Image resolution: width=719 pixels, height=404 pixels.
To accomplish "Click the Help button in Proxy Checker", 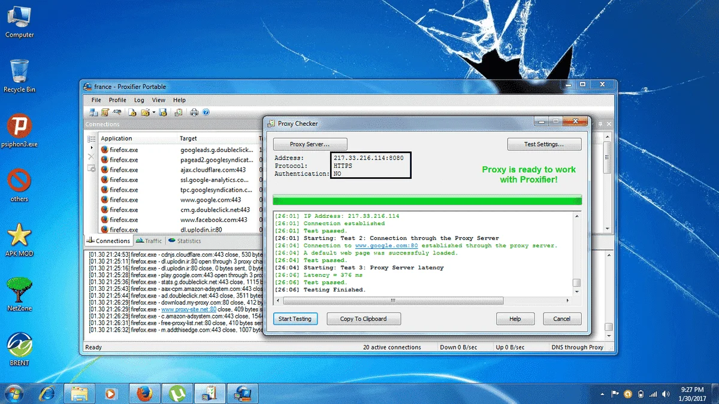I will (x=515, y=319).
